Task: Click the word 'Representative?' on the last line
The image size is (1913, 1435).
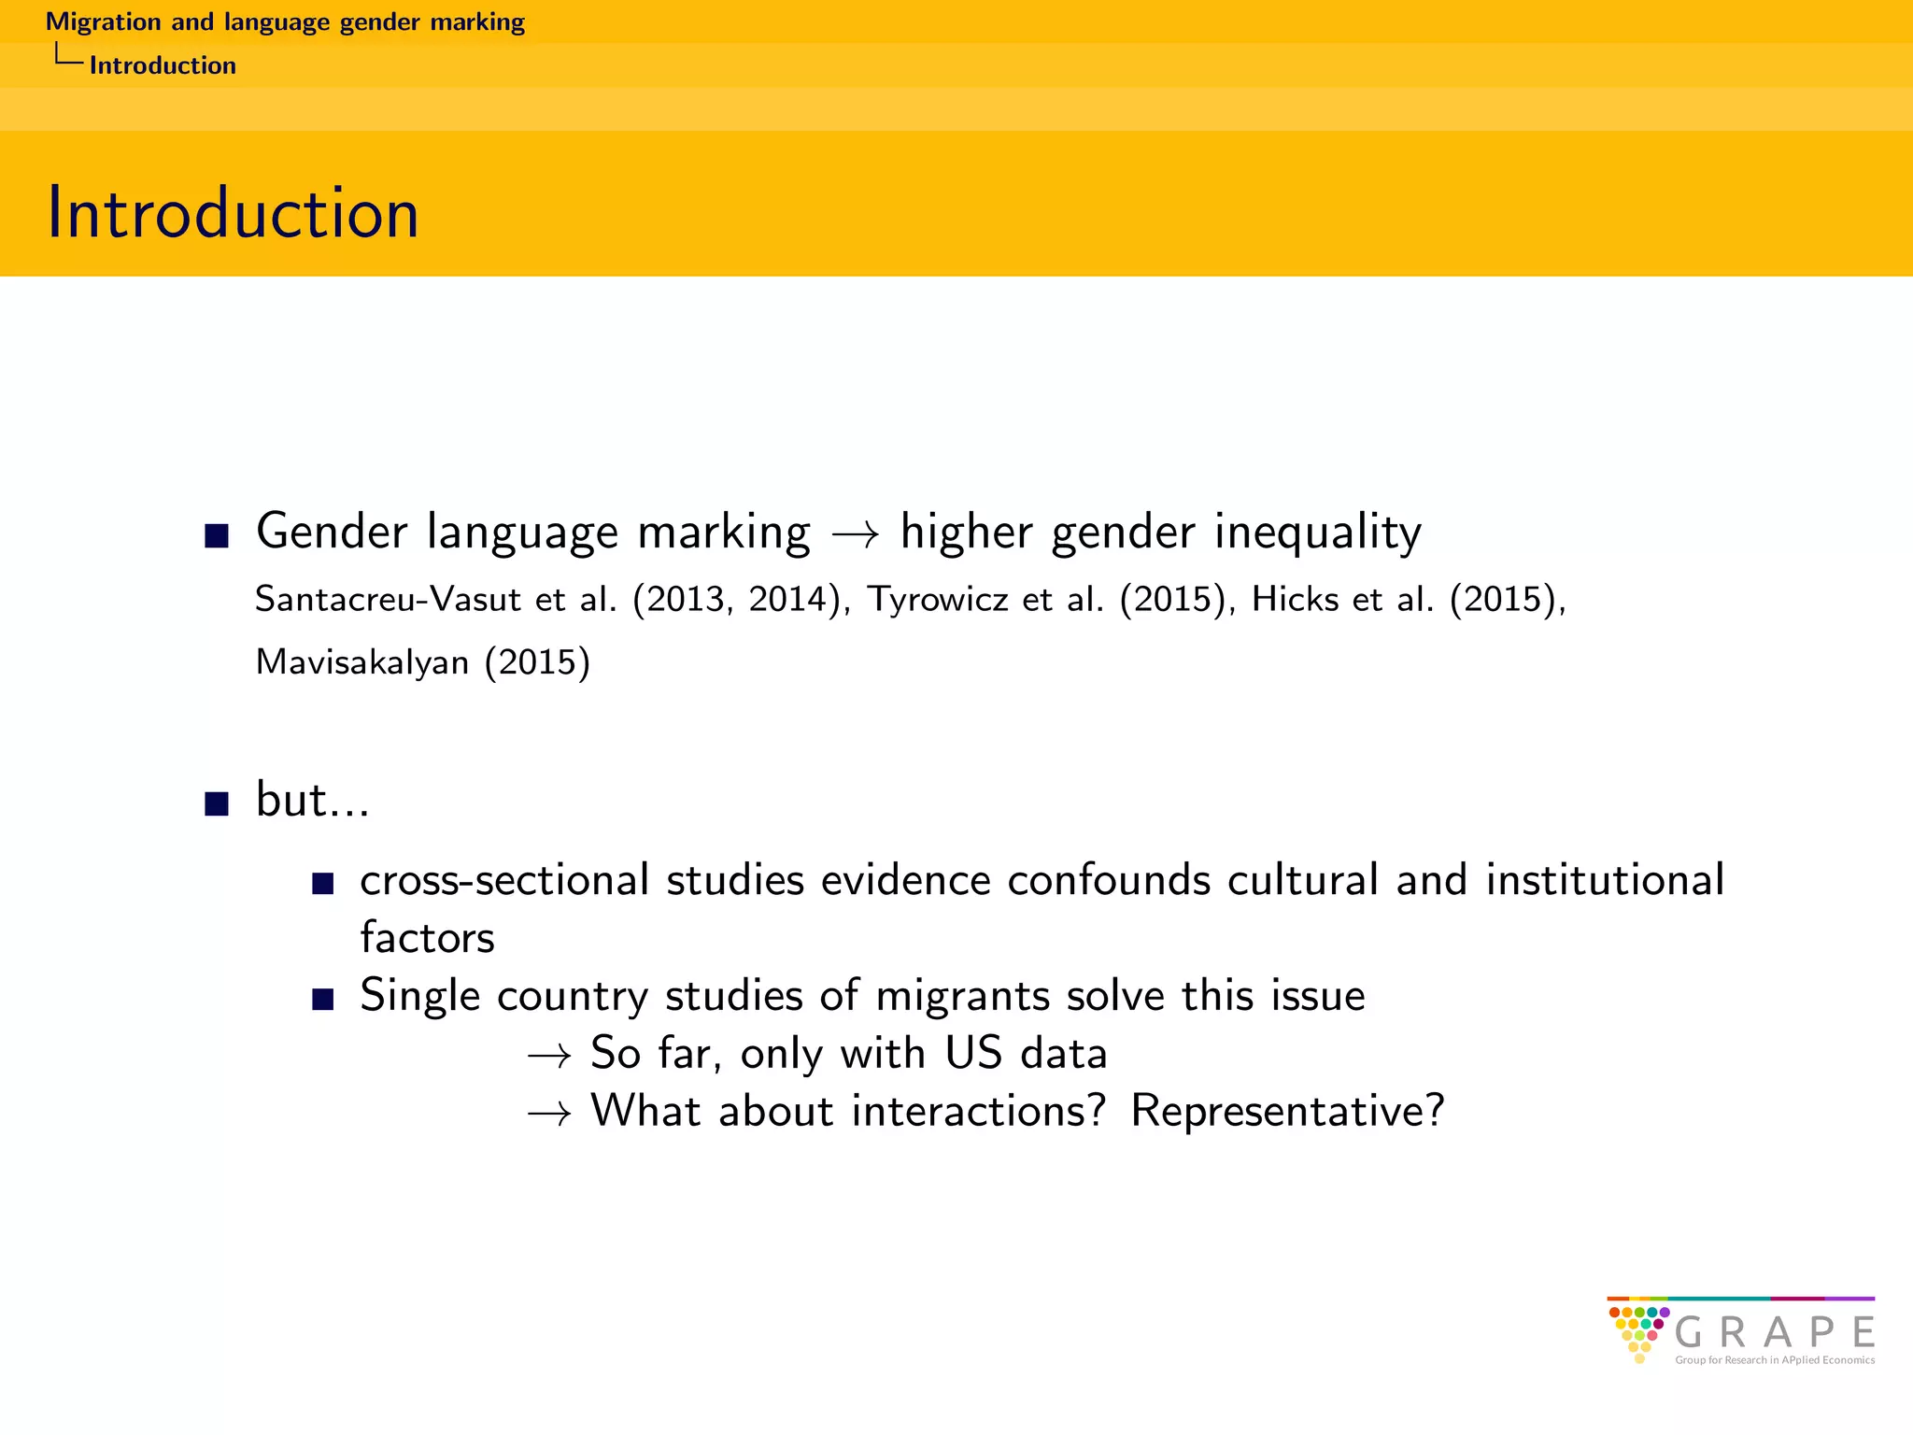Action: click(x=1287, y=1112)
